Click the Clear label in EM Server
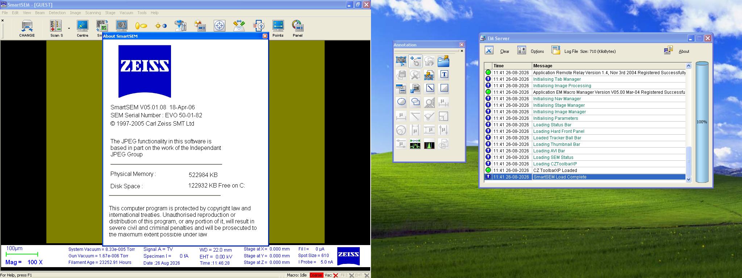The height and width of the screenshot is (278, 742). click(x=505, y=51)
